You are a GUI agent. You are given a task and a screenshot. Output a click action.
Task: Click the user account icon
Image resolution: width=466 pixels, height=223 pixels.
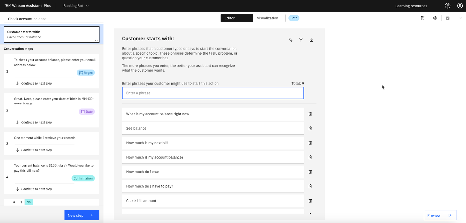point(460,6)
